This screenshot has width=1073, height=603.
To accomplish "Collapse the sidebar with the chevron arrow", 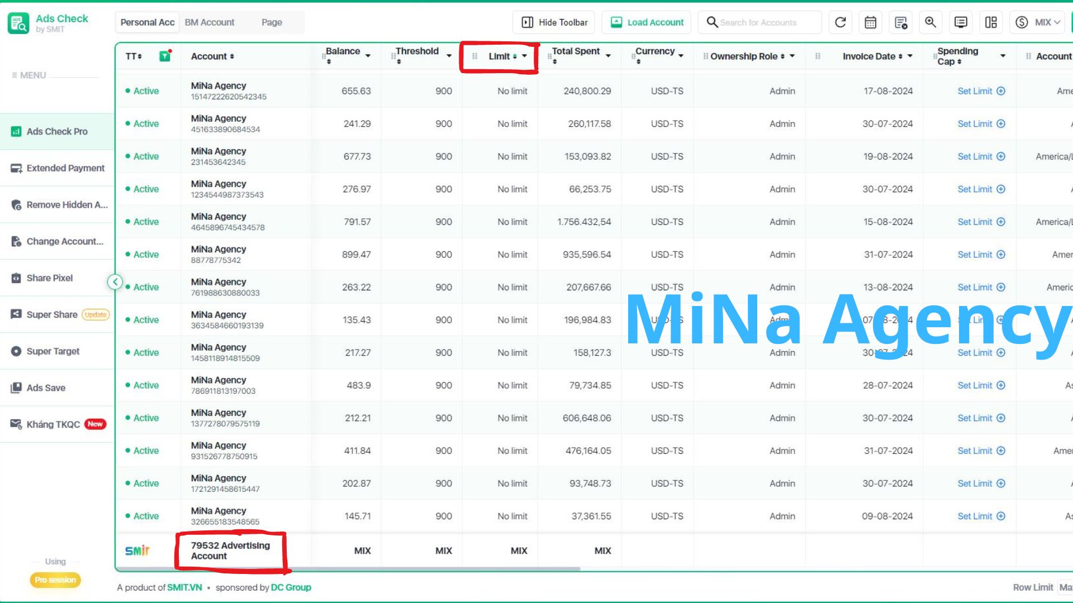I will [115, 282].
